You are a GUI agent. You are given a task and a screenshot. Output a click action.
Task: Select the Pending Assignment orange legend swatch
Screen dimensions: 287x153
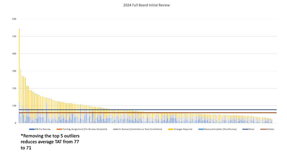pyautogui.click(x=60, y=129)
